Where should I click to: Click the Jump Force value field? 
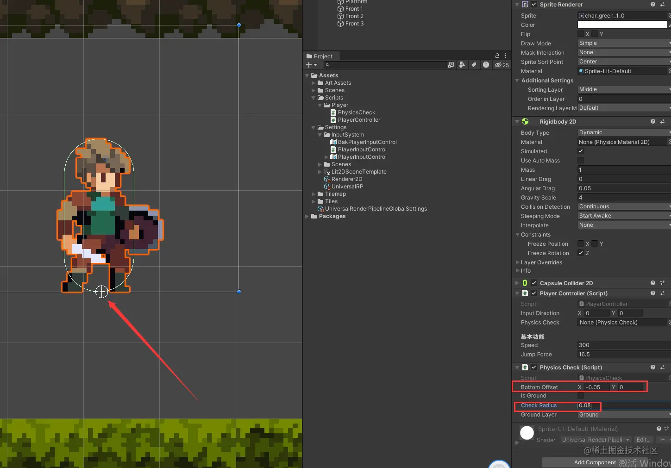tap(624, 355)
